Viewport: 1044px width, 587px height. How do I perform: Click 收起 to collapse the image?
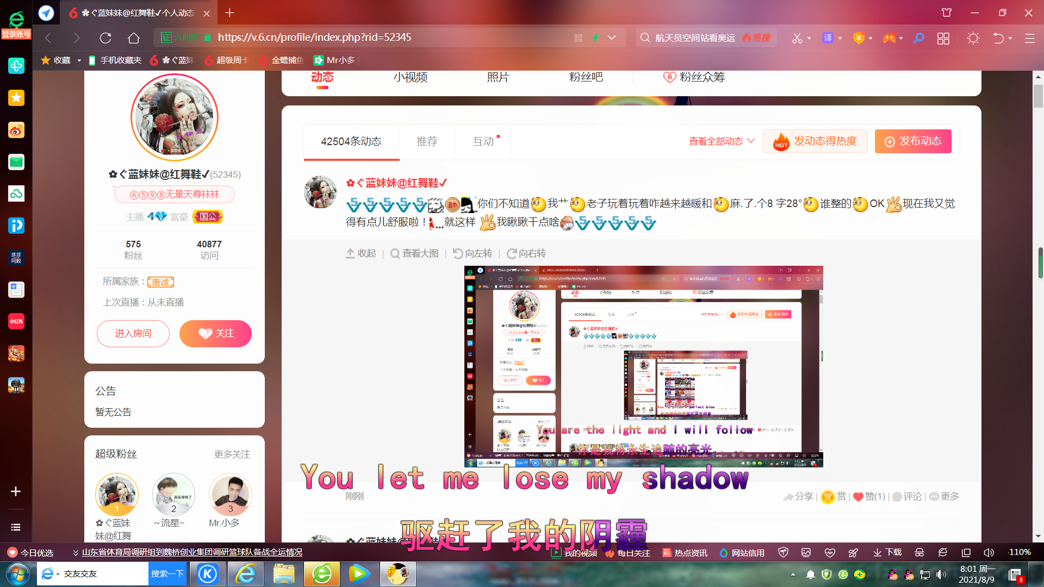[x=361, y=253]
